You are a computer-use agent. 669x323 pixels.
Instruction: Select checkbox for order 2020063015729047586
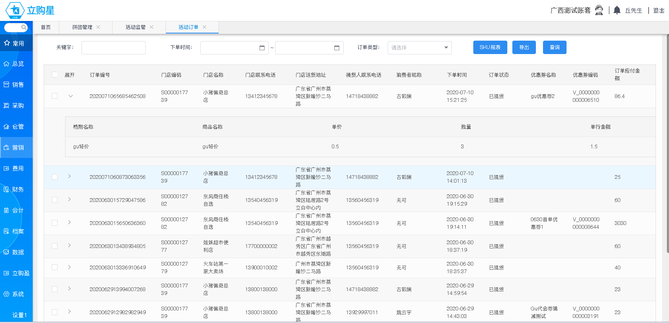tap(55, 200)
